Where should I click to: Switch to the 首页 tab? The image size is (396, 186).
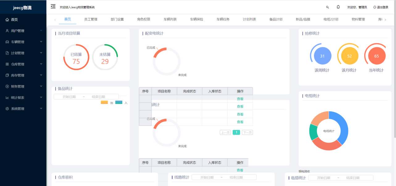68,19
